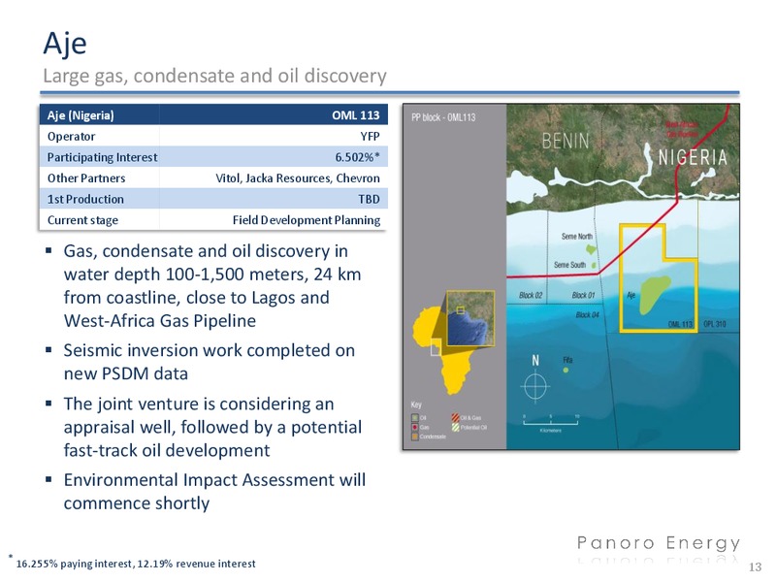
Task: Click the 'Operator' row label
Action: coord(71,137)
